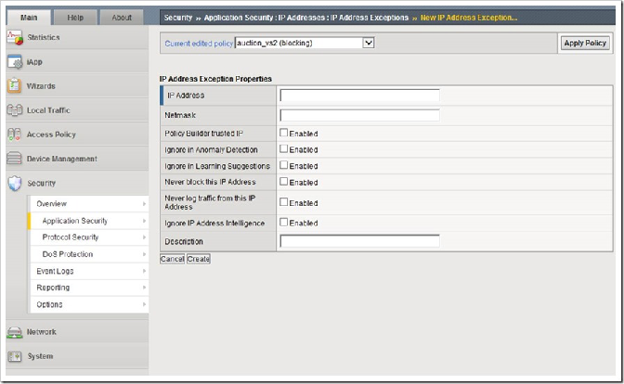Image resolution: width=624 pixels, height=384 pixels.
Task: Open the Access Policy section
Action: [x=51, y=134]
